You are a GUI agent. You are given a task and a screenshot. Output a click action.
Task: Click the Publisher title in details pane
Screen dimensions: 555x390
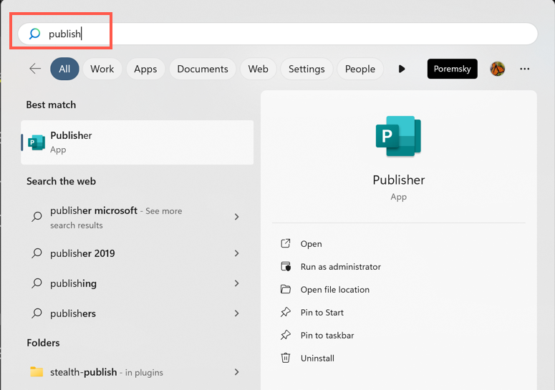click(399, 180)
